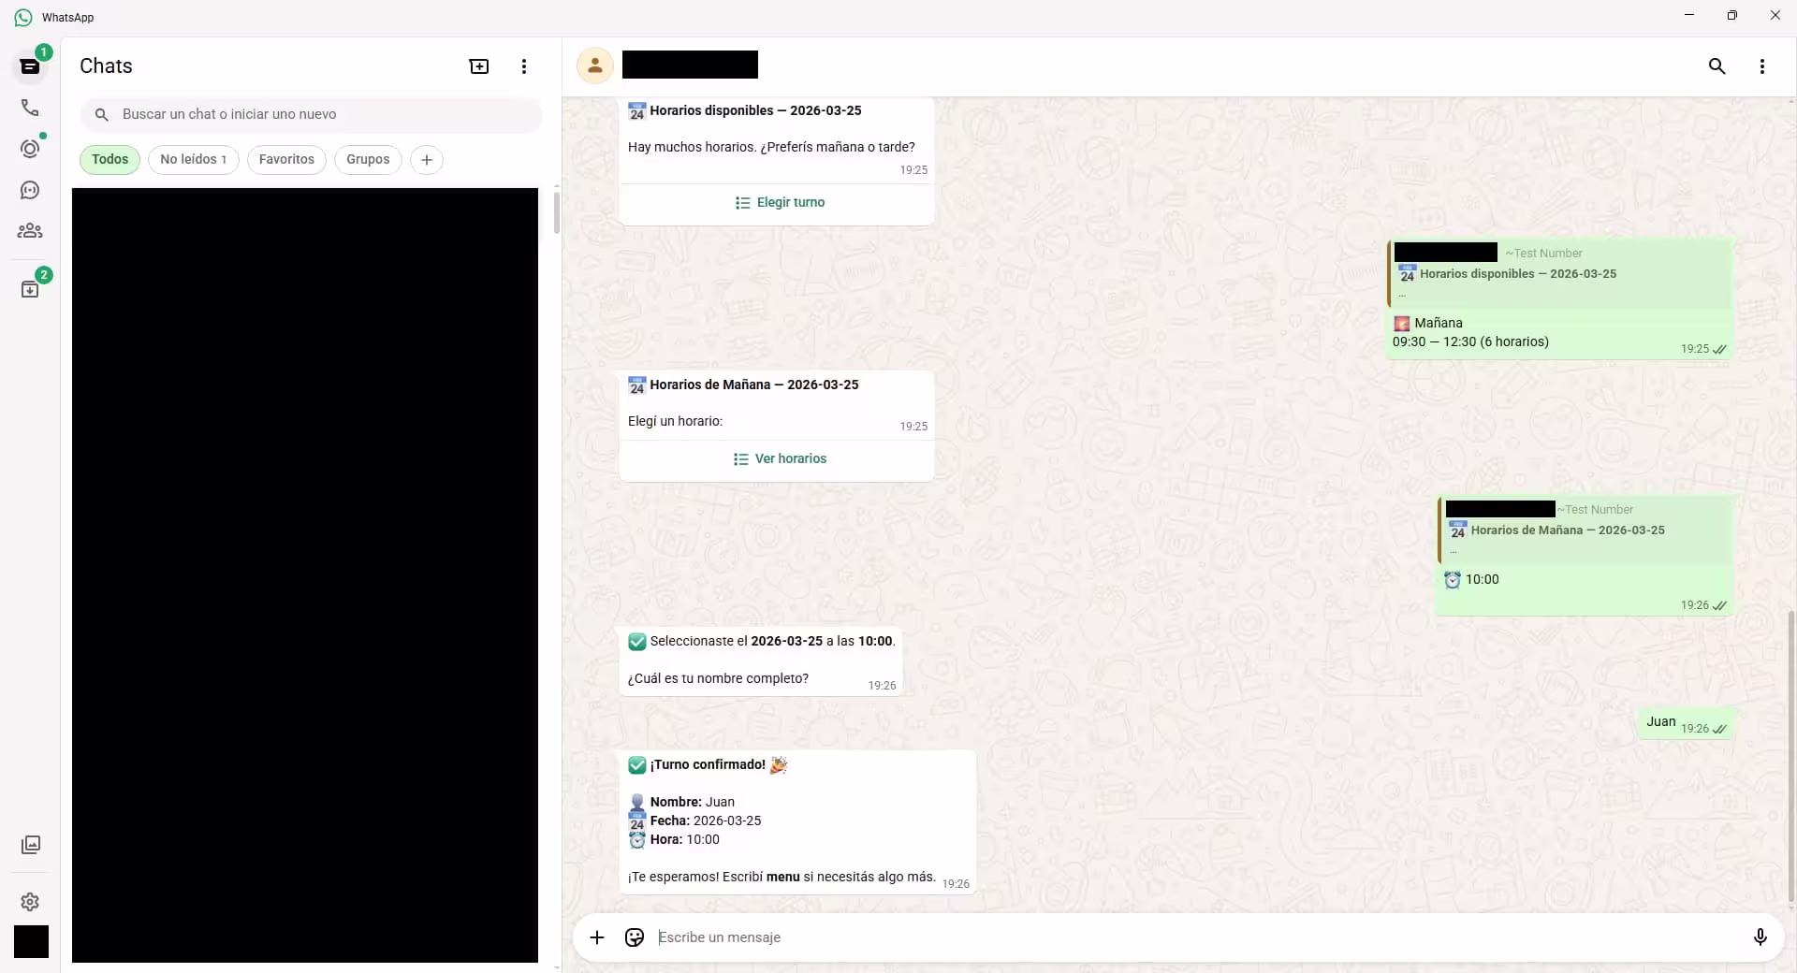Open the Calls panel
The height and width of the screenshot is (973, 1797).
30,108
